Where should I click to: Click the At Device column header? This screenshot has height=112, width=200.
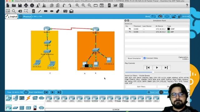click(x=159, y=26)
